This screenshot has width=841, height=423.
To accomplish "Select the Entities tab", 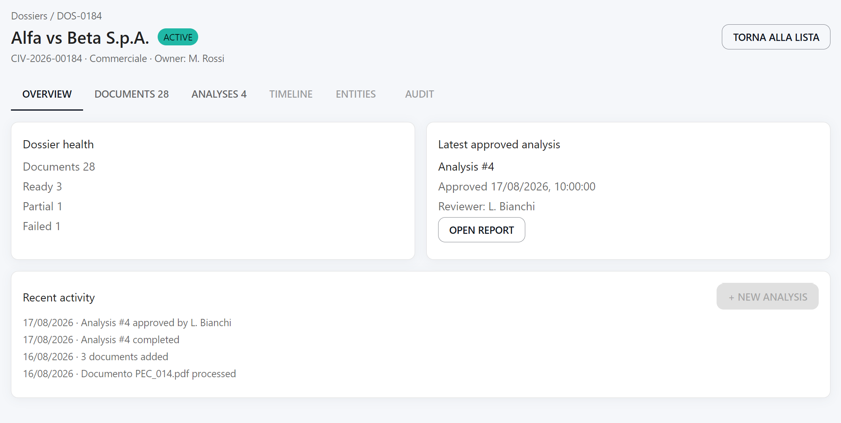I will click(355, 94).
